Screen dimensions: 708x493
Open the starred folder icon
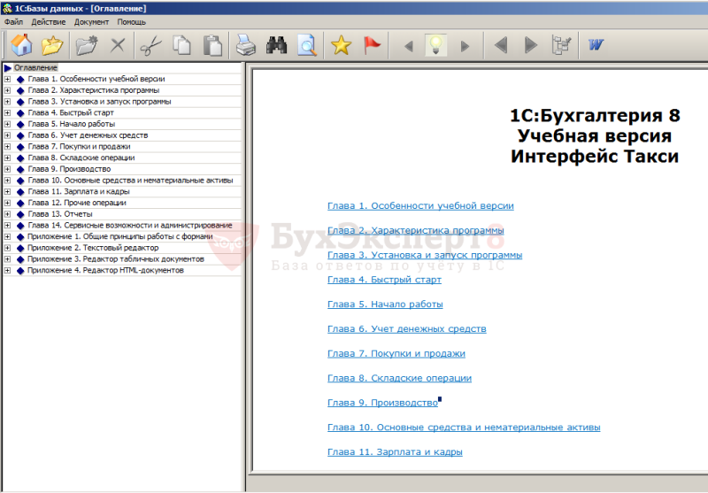click(52, 44)
